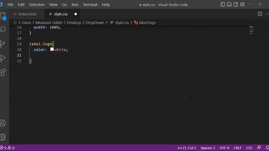269x151 pixels.
Task: Open the Customize Layout icon
Action: (x=243, y=5)
